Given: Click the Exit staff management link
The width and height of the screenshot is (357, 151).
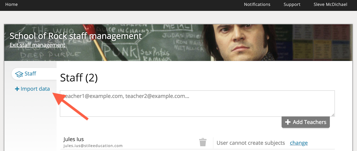Looking at the screenshot, I should click(x=37, y=45).
